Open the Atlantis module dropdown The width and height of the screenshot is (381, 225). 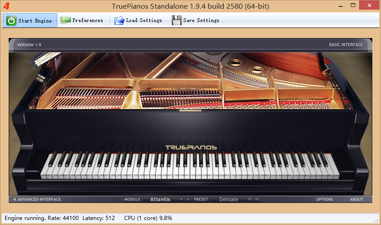pos(160,199)
